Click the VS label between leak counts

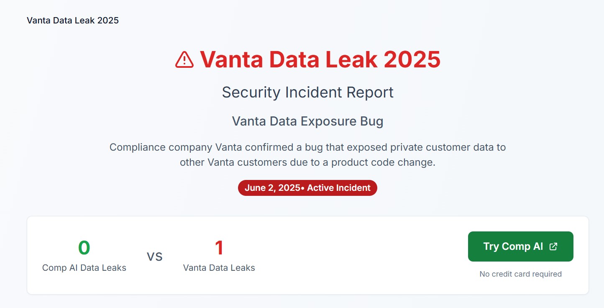[155, 257]
